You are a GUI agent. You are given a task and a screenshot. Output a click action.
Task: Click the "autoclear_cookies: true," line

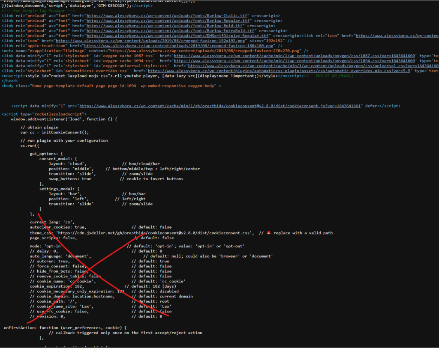coord(58,227)
